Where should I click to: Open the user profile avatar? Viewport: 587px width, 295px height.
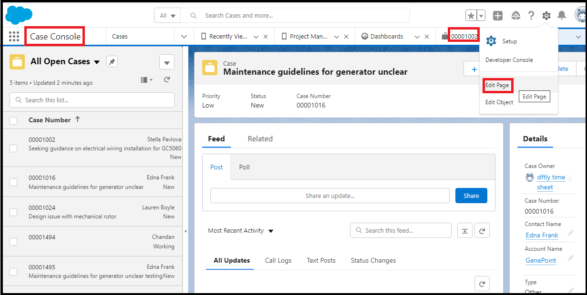pyautogui.click(x=580, y=15)
